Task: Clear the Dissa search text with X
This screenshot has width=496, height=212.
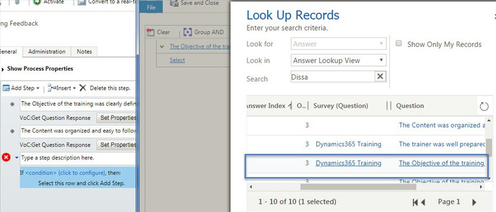Action: (x=380, y=77)
